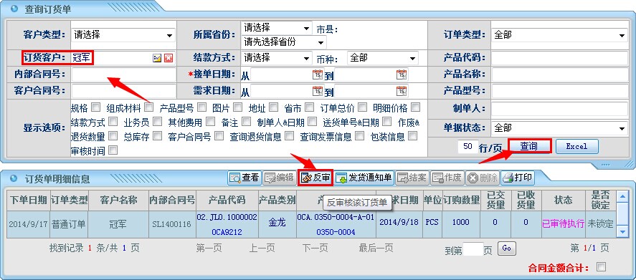This screenshot has width=636, height=280.
Task: Open 发货通知单 from the toolbar
Action: (x=364, y=178)
